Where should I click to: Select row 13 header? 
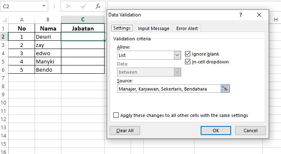pos(4,127)
